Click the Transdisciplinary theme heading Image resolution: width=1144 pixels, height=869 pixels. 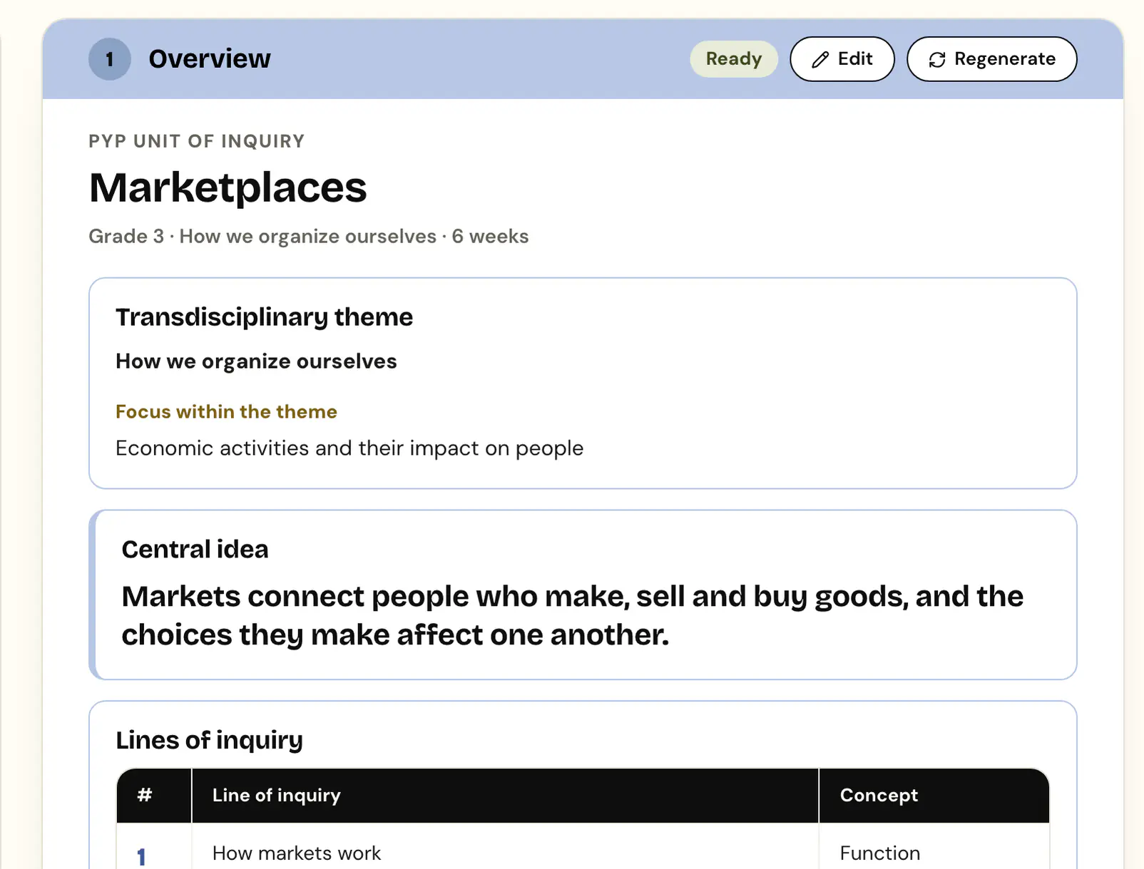click(265, 317)
